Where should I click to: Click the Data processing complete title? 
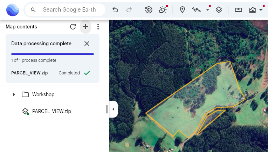(41, 44)
